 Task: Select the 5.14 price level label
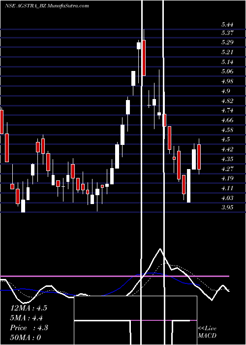[x=227, y=62]
